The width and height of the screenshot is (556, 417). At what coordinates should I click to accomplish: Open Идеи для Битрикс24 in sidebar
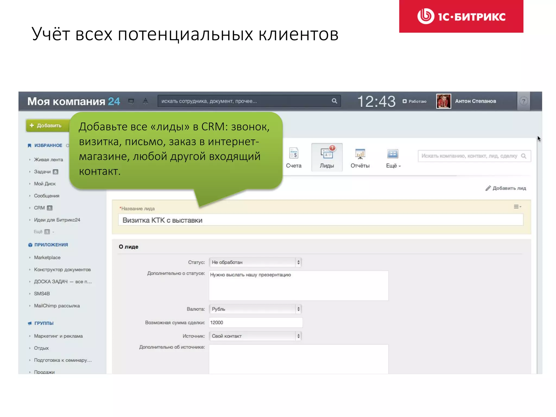point(57,220)
